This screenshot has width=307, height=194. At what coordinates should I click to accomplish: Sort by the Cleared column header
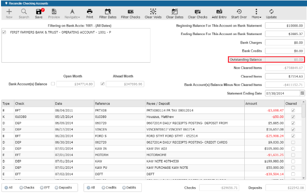coord(293,104)
